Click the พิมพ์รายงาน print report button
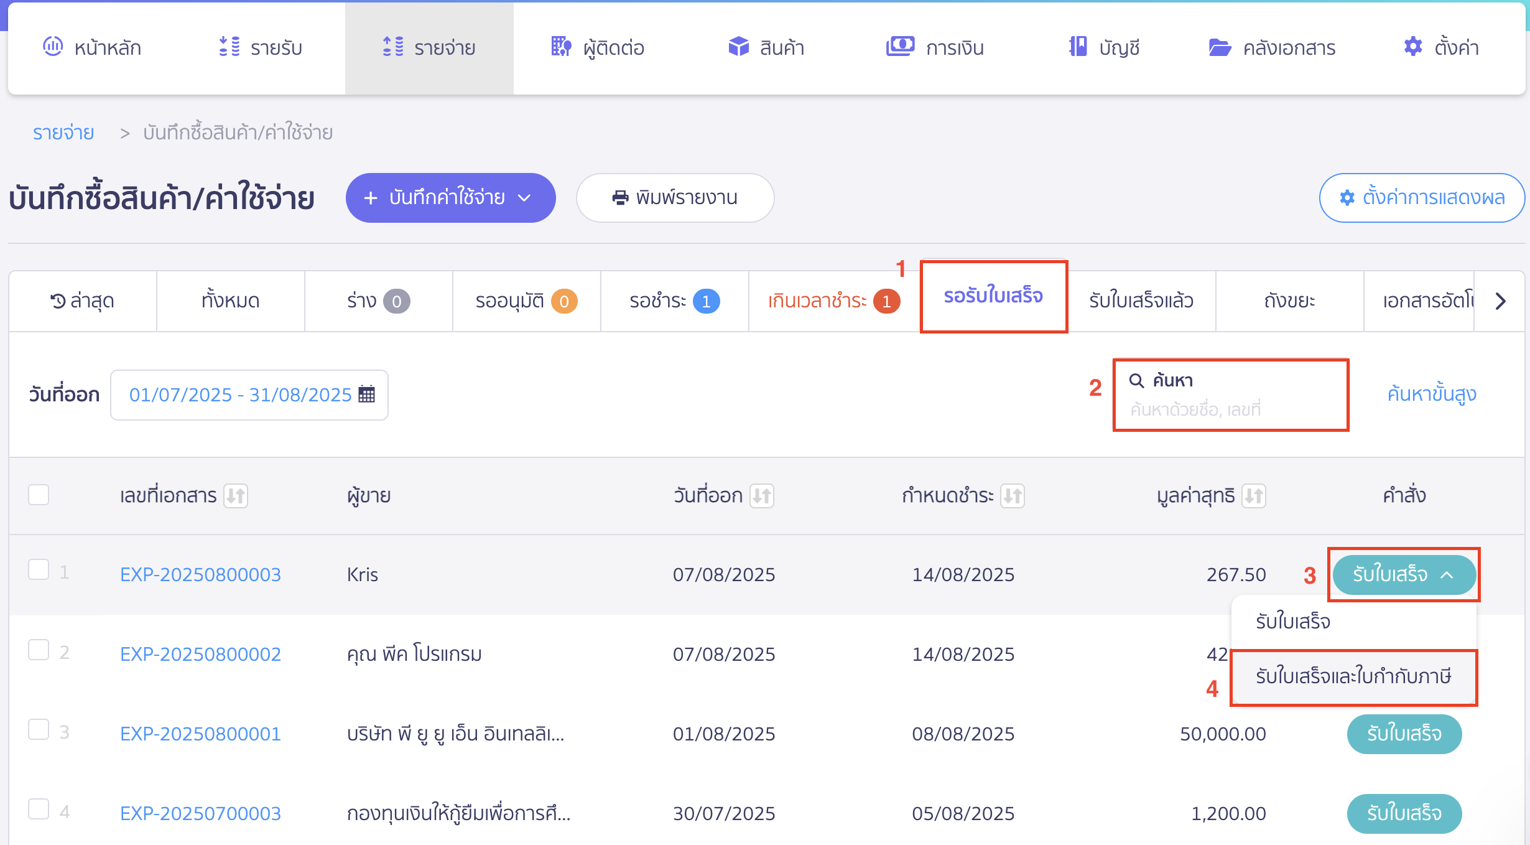 coord(675,198)
